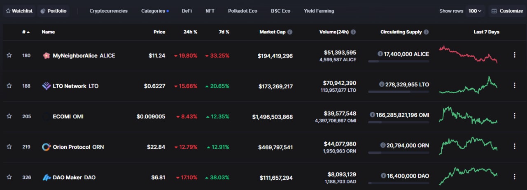Star MyNeighborAlice to add to watchlist

click(x=9, y=55)
